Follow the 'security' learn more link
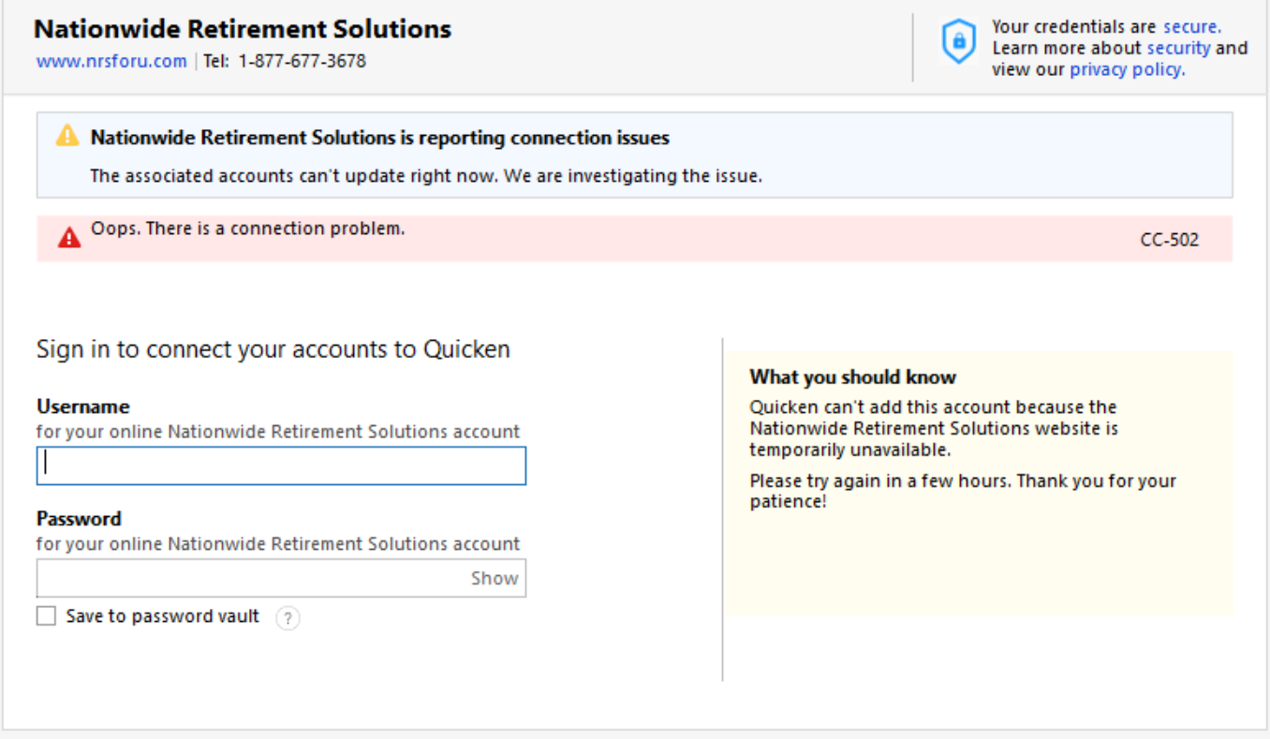Image resolution: width=1270 pixels, height=739 pixels. tap(1178, 48)
